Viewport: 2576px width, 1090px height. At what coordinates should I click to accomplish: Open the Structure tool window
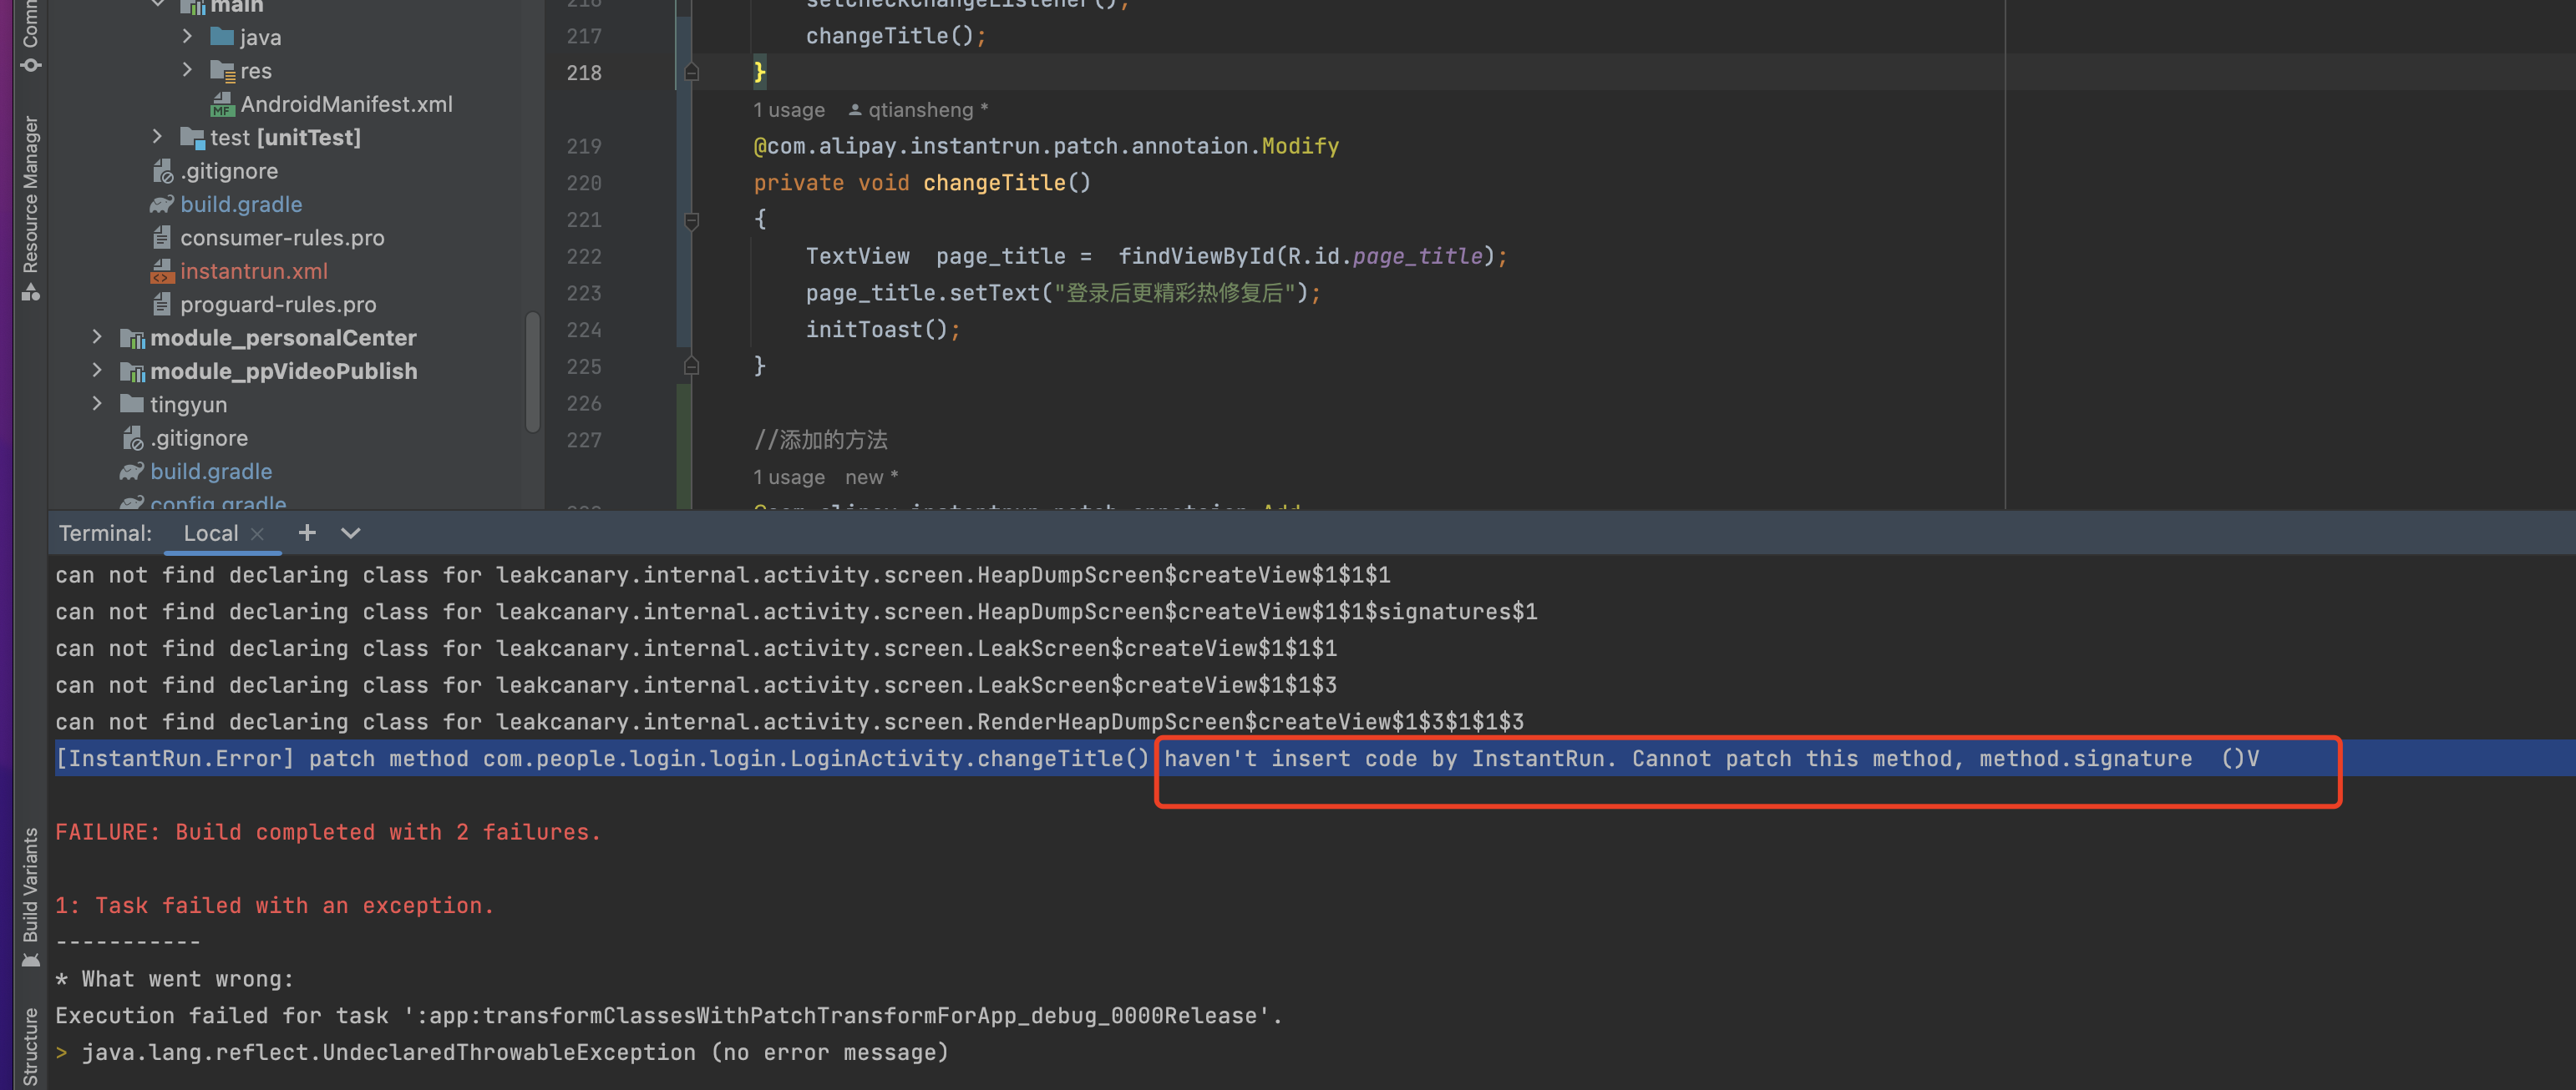coord(30,1046)
